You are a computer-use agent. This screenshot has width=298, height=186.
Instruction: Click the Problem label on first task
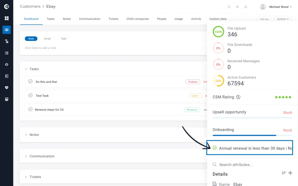pyautogui.click(x=193, y=82)
